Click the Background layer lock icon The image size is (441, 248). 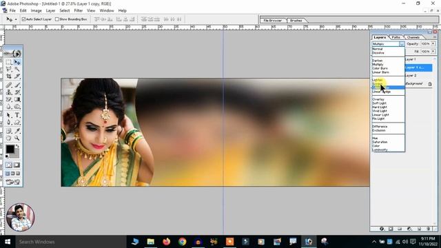[430, 84]
